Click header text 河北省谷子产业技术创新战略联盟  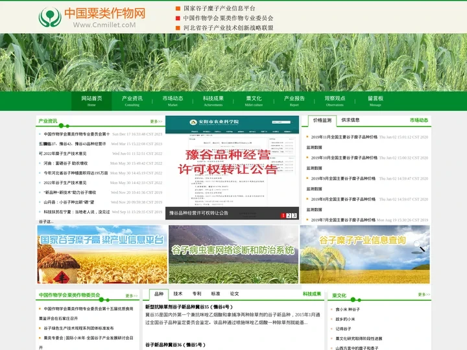point(228,28)
